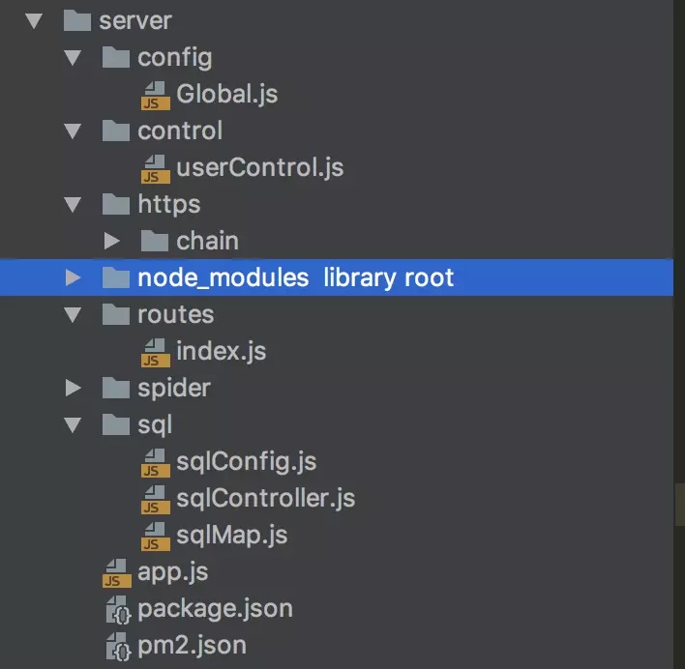Click the Global.js file icon
This screenshot has width=685, height=669.
click(x=156, y=95)
